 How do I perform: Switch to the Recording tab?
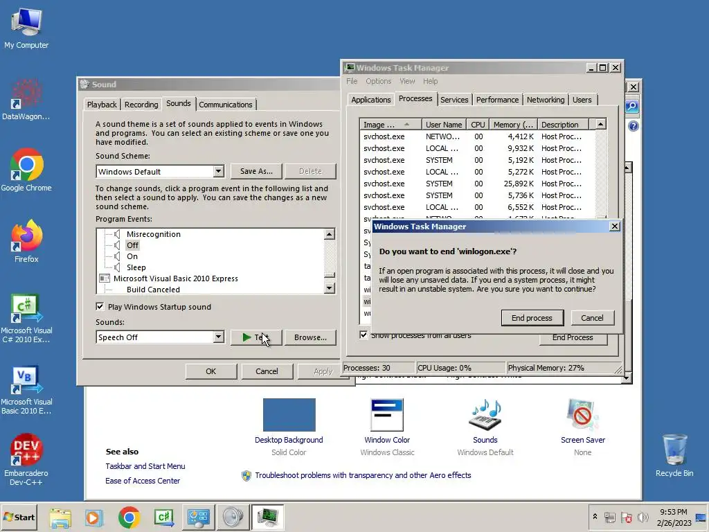[141, 105]
